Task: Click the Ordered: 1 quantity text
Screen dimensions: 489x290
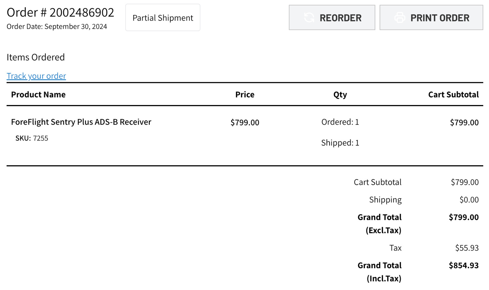Action: coord(340,122)
